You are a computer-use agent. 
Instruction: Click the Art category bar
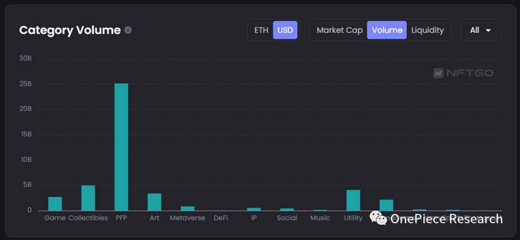pos(154,202)
